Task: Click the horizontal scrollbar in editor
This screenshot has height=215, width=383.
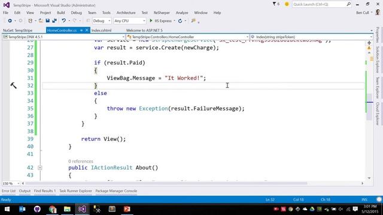Action: click(x=166, y=183)
